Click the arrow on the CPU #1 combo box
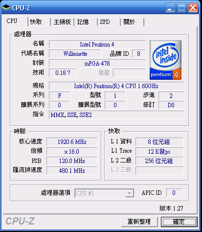 coord(130,193)
